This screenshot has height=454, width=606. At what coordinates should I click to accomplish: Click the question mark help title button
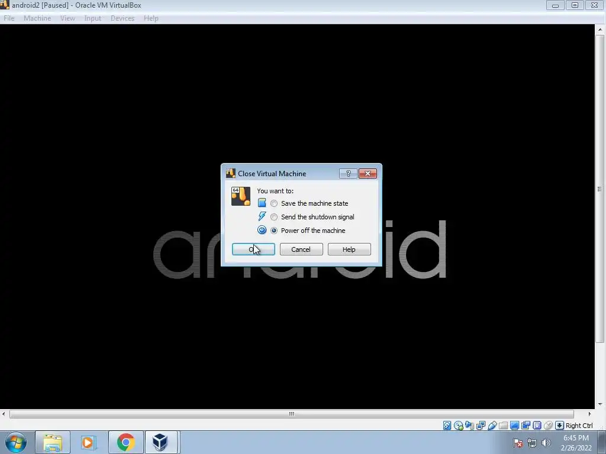[x=348, y=173]
